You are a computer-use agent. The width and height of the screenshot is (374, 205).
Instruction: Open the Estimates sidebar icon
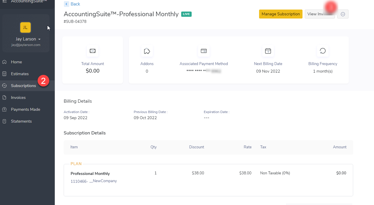point(4,74)
